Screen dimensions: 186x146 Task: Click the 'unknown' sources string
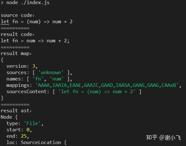pos(51,73)
